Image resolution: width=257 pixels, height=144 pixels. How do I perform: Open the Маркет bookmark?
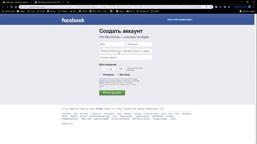pos(51,11)
